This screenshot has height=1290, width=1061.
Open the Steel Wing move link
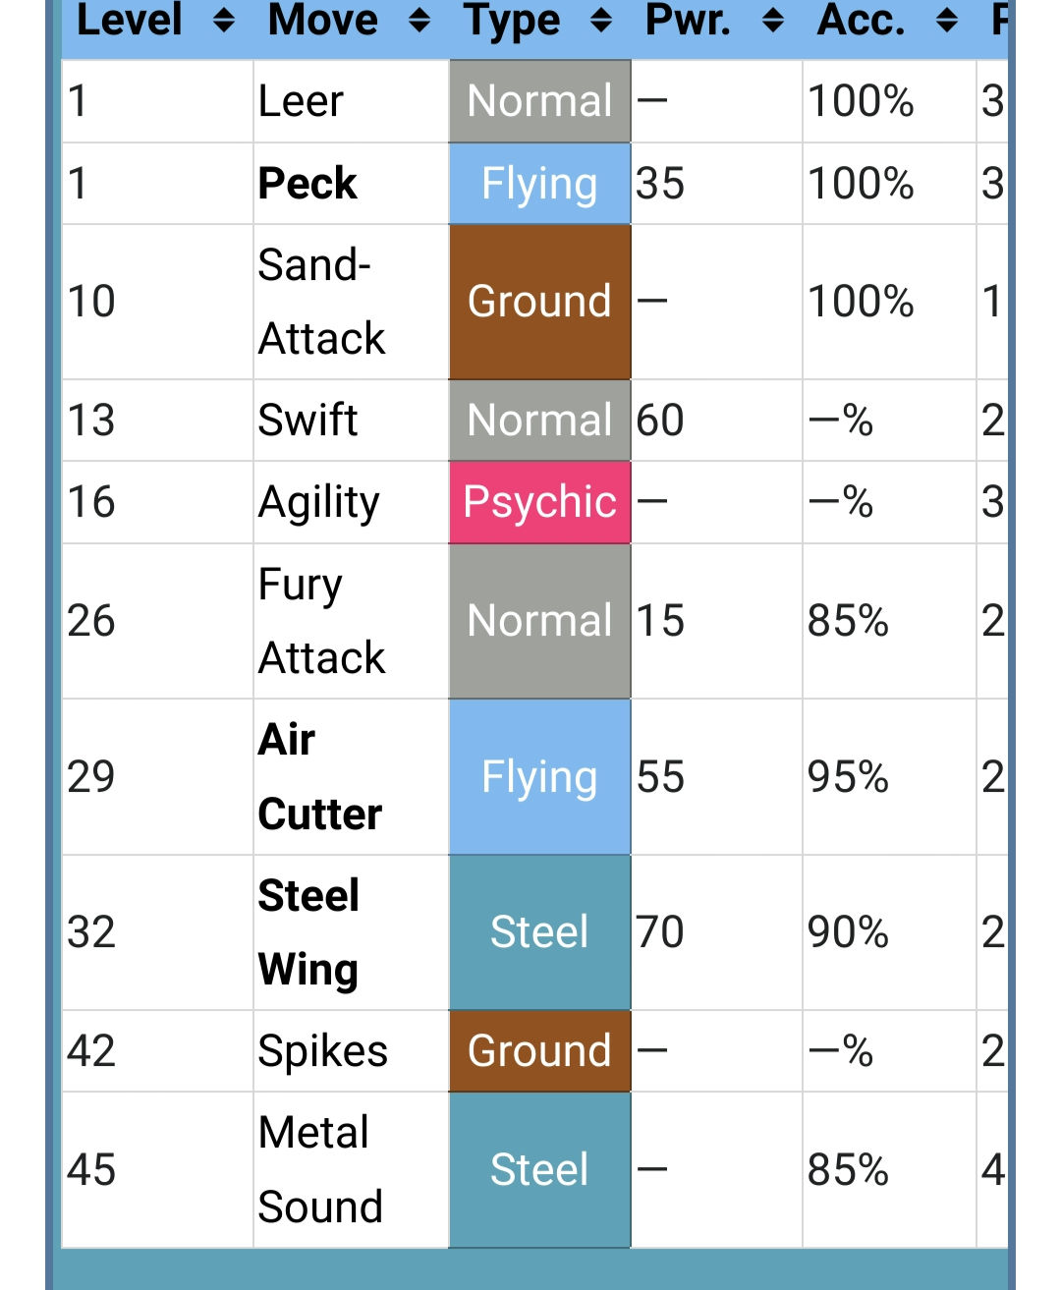pos(308,932)
